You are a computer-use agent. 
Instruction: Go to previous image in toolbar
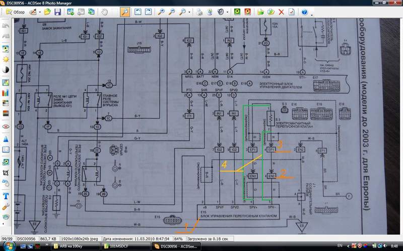coord(71,12)
